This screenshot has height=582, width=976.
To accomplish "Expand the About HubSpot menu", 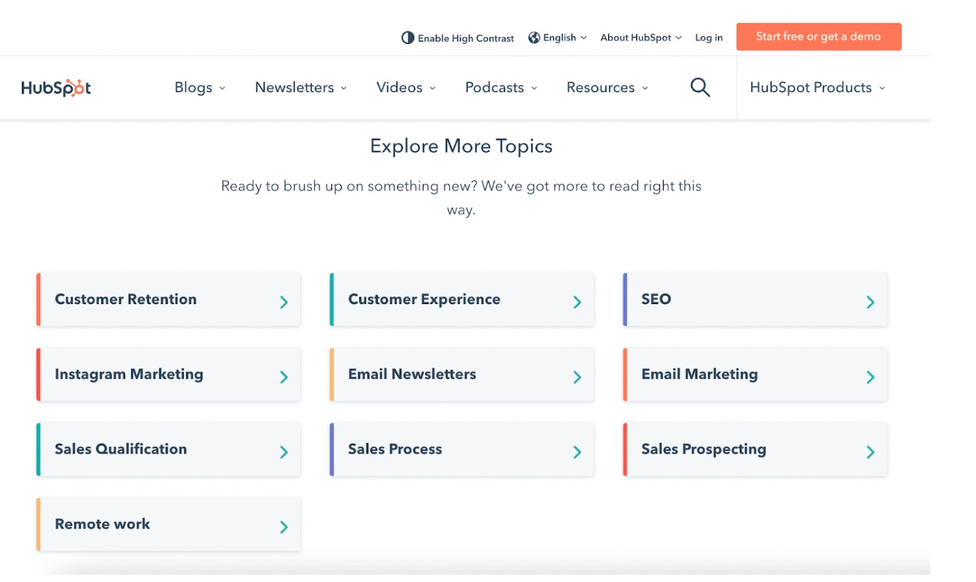I will (x=641, y=38).
